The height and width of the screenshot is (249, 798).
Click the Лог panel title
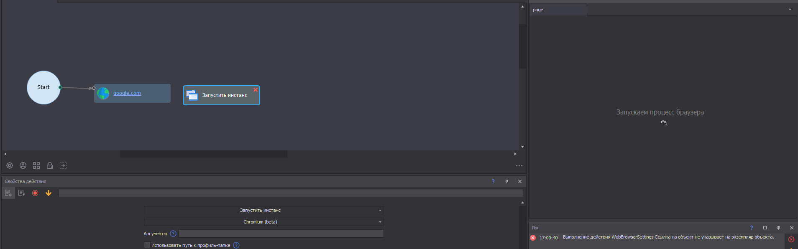535,228
